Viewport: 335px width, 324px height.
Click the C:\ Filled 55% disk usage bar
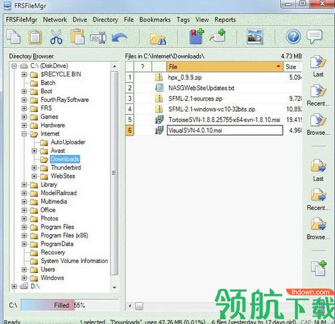[x=70, y=305]
